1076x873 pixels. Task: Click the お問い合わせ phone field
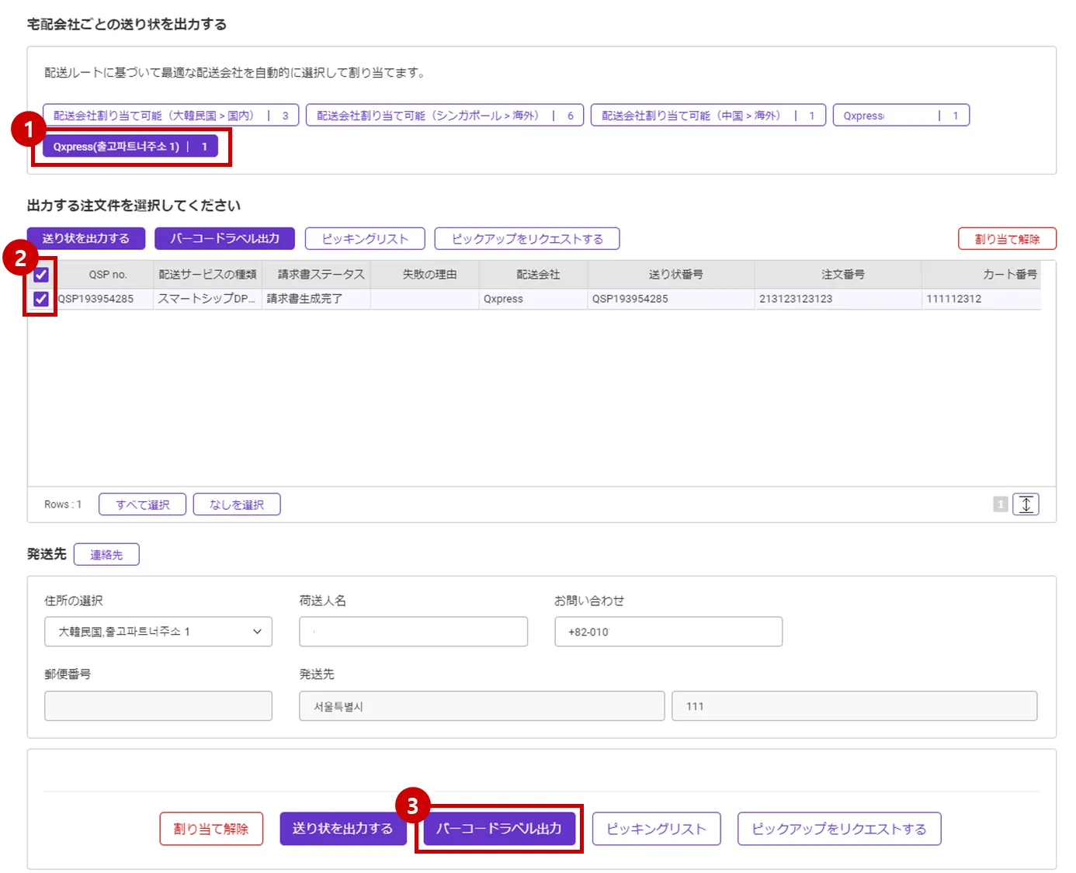coord(668,632)
